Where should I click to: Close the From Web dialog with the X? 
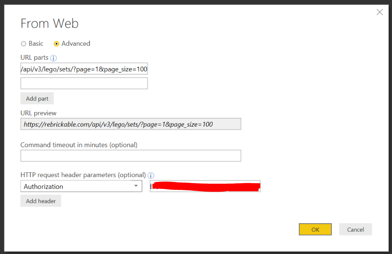tap(379, 12)
